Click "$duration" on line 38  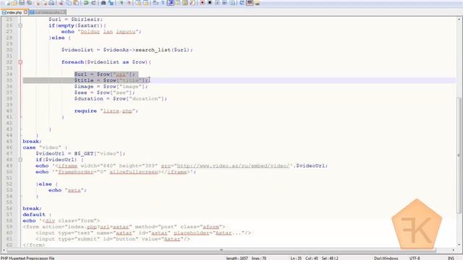pos(88,99)
